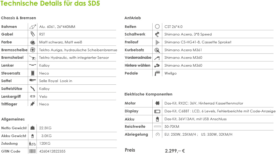Click the pedal icon next to Pedale

pos(157,73)
